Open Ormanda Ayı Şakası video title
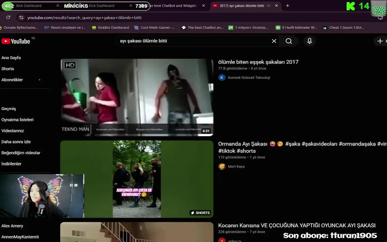387x242 pixels. pyautogui.click(x=302, y=147)
